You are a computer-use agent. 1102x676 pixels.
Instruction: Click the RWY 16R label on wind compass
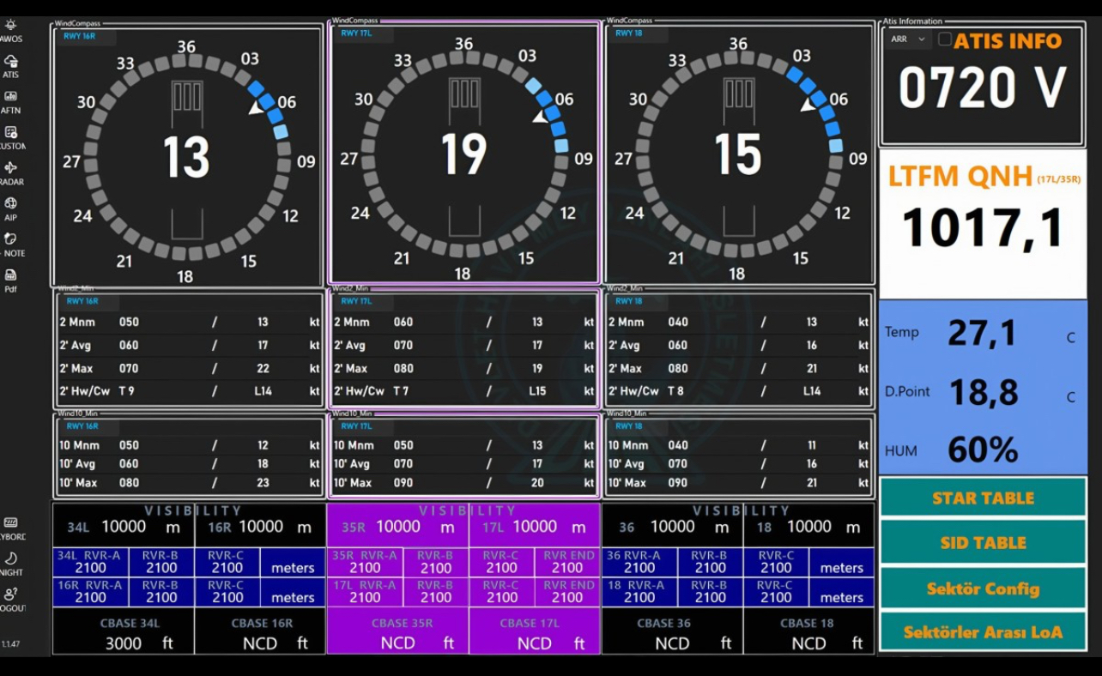pos(79,36)
